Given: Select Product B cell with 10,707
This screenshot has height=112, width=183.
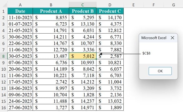Looking at the screenshot, I should 83,43.
